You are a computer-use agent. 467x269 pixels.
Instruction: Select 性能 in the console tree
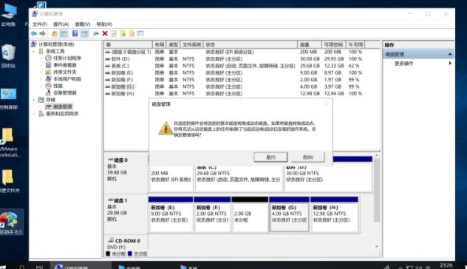pos(58,86)
